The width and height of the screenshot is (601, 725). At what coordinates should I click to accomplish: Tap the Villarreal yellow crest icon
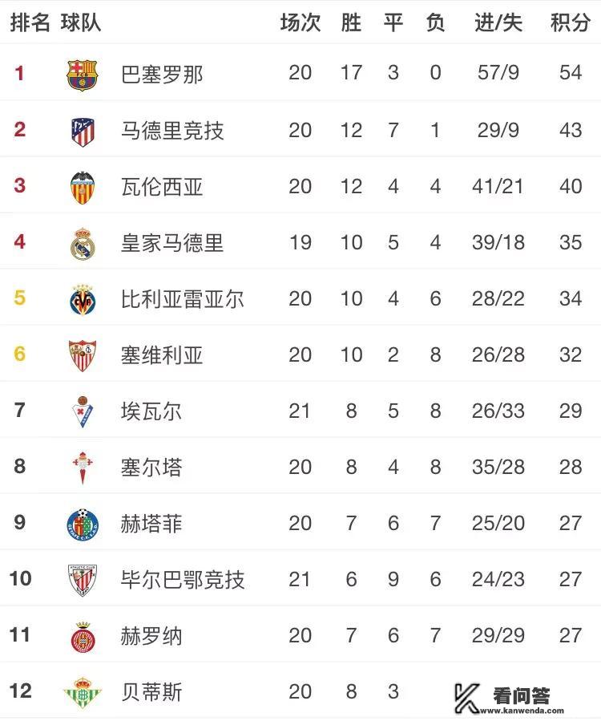pyautogui.click(x=83, y=299)
